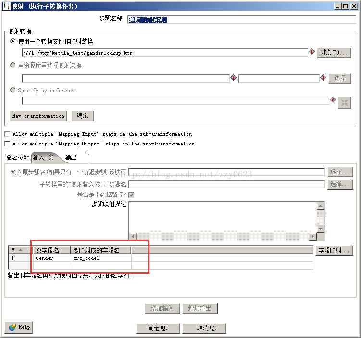Click the Specify by reference text field
Viewport: 361px width, 338px height.
pyautogui.click(x=175, y=101)
